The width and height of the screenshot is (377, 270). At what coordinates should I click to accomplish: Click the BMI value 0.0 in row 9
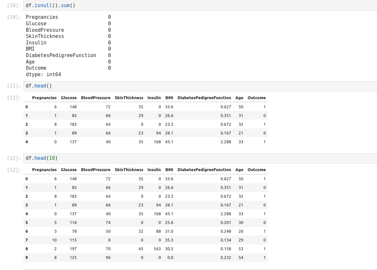pyautogui.click(x=170, y=258)
